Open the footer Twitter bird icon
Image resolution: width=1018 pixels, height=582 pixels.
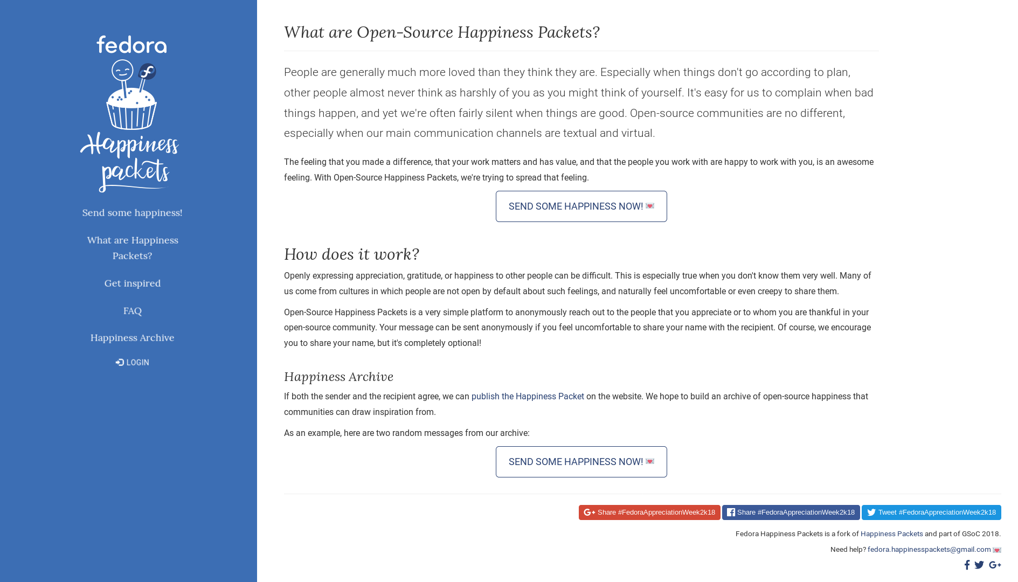point(979,565)
